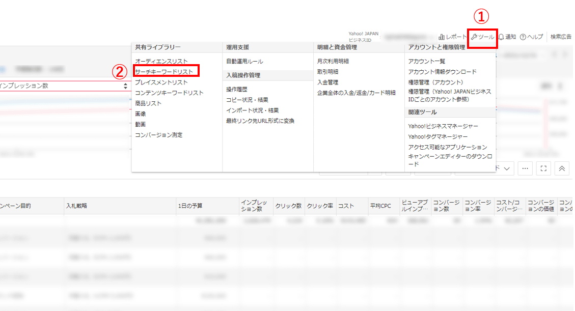The height and width of the screenshot is (311, 575).
Task: Open the three-dot more options button
Action: (x=525, y=168)
